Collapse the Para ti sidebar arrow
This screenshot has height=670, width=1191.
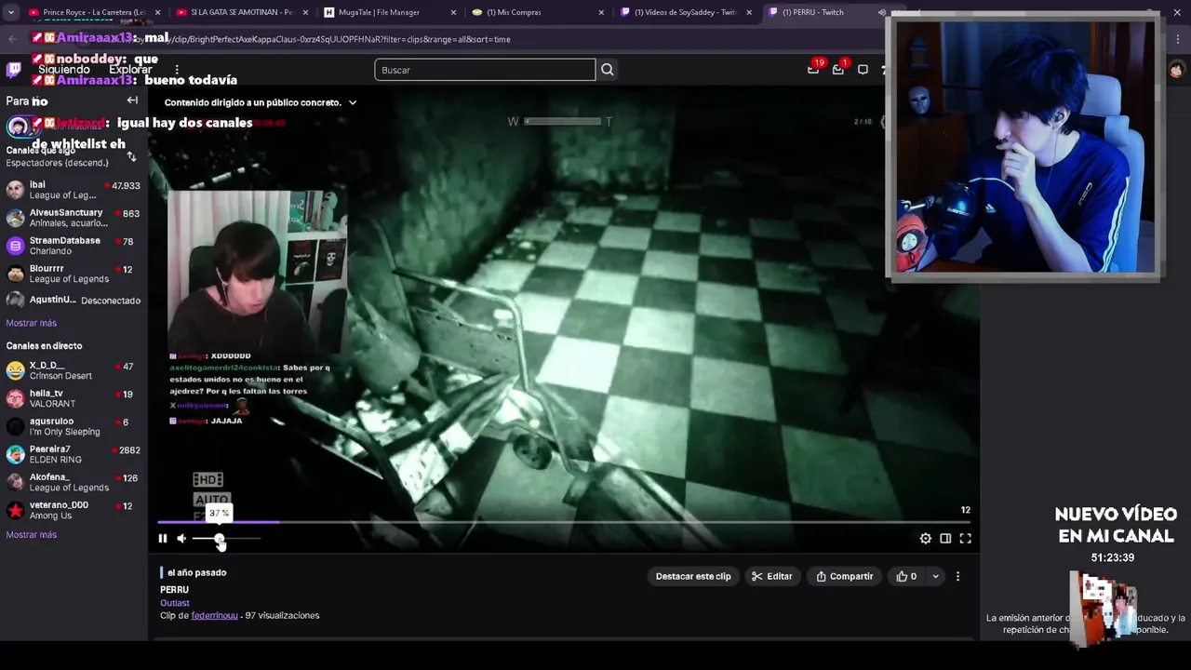tap(132, 100)
